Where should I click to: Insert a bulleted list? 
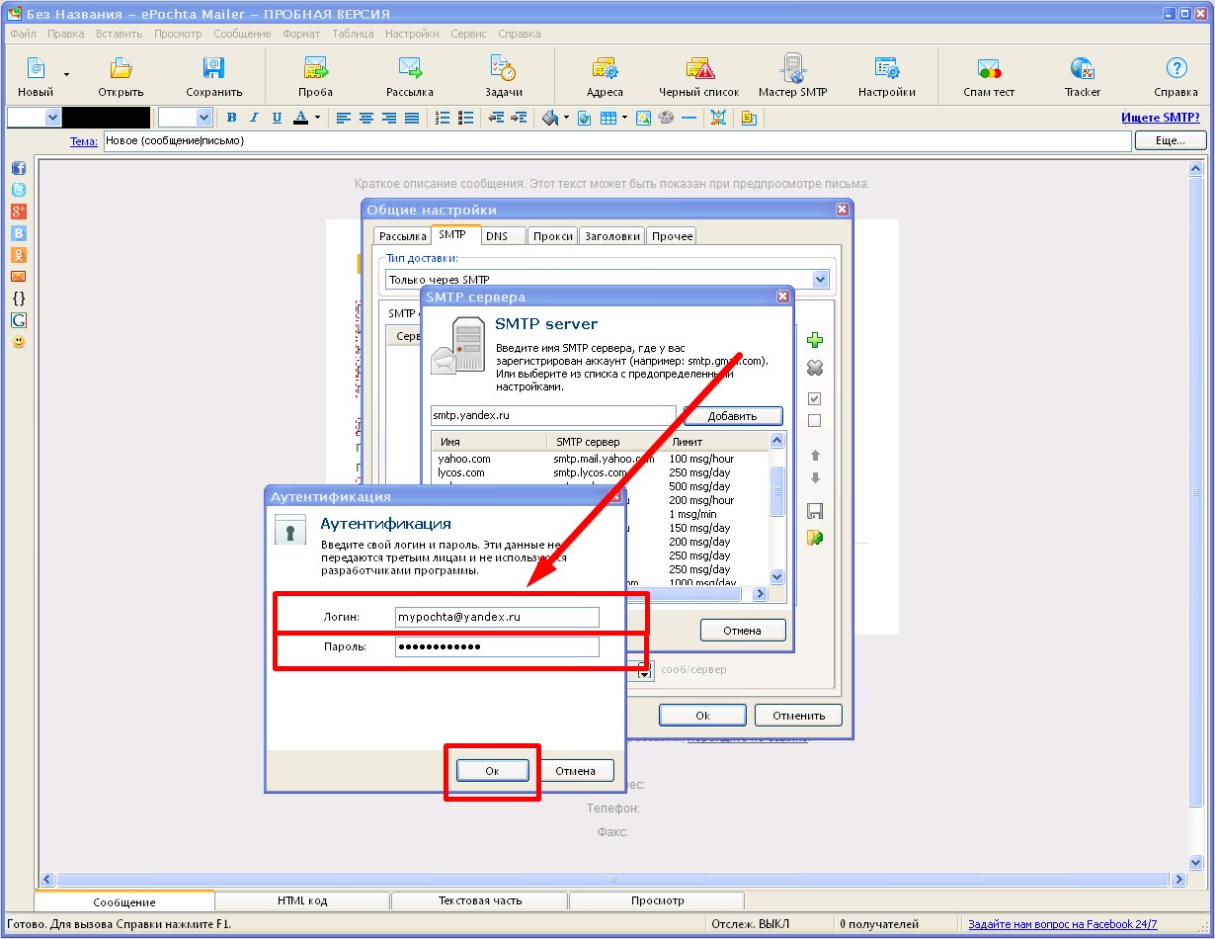click(466, 118)
